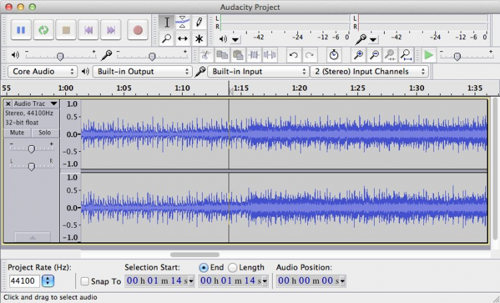Select the End radio button

pyautogui.click(x=204, y=268)
